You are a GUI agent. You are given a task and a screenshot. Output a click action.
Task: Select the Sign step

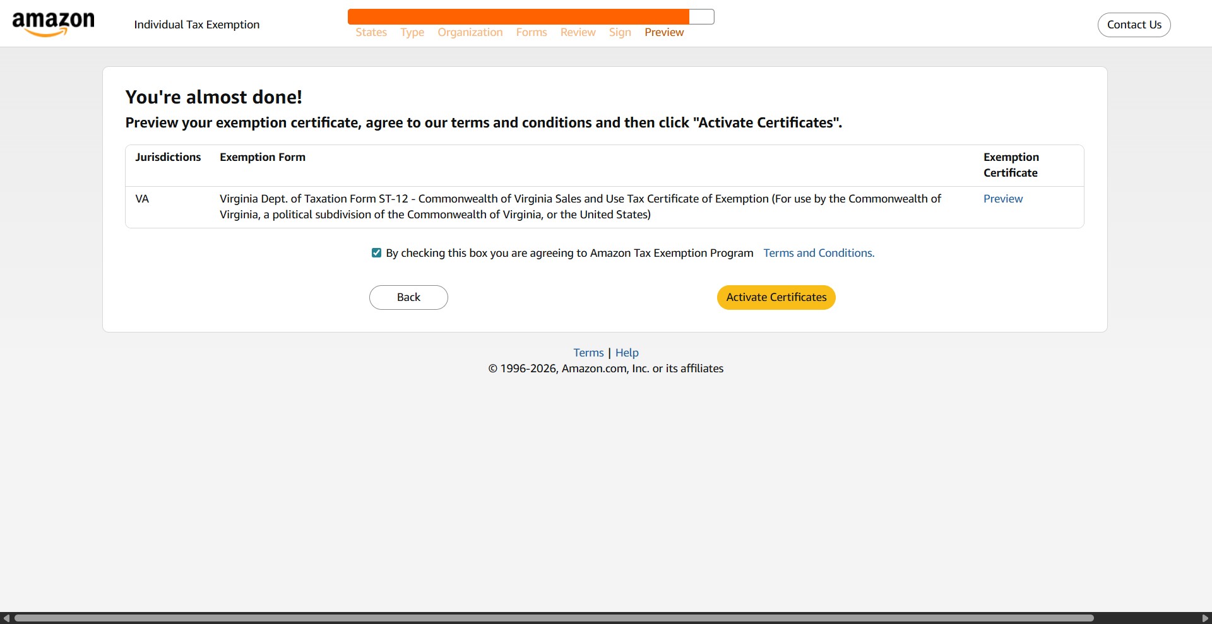click(x=620, y=32)
